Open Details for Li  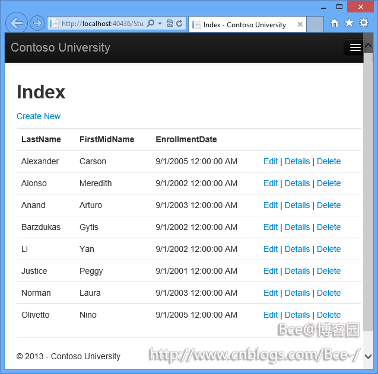tap(297, 249)
